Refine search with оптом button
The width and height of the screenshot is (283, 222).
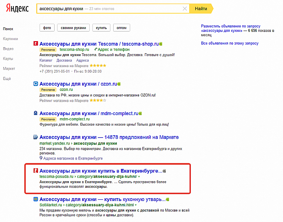(x=121, y=28)
